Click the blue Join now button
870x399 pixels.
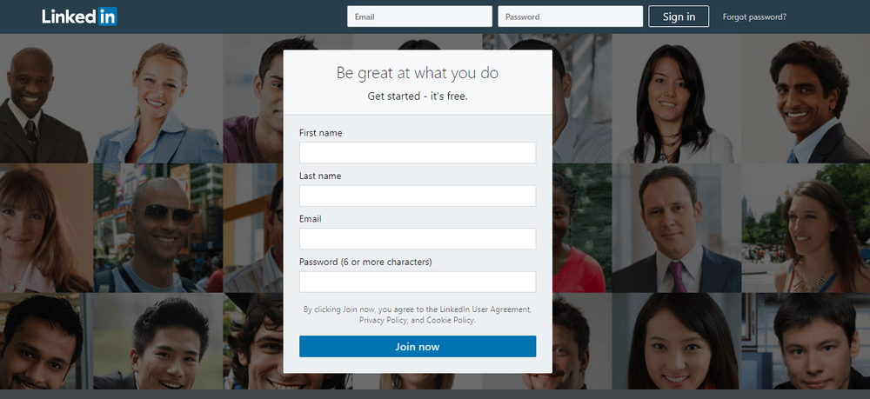[418, 346]
